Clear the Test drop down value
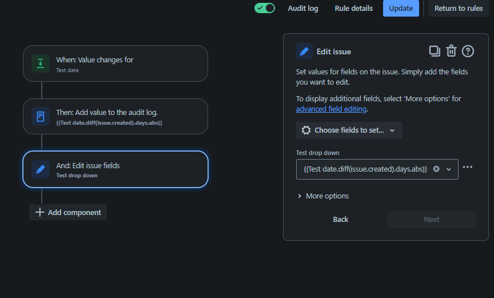The height and width of the screenshot is (298, 494). point(436,169)
